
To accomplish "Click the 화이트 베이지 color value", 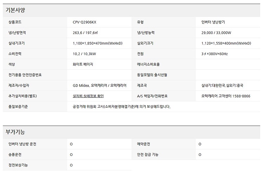I will pyautogui.click(x=83, y=64).
